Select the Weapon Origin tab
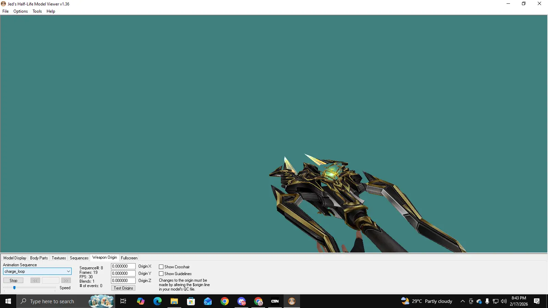Screen dimensions: 548x308 tap(104, 257)
